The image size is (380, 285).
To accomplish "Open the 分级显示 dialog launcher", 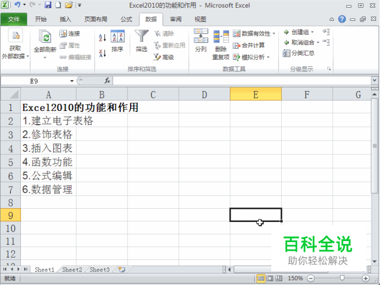I will (x=329, y=69).
